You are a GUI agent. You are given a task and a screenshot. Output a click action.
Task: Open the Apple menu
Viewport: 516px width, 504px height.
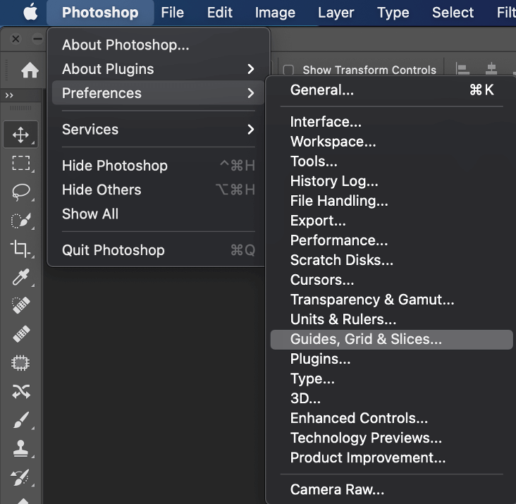(x=30, y=13)
